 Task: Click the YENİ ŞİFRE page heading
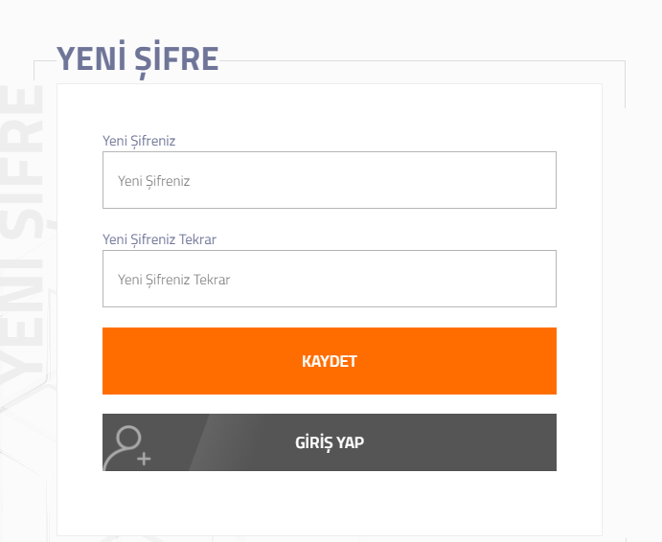click(x=138, y=59)
